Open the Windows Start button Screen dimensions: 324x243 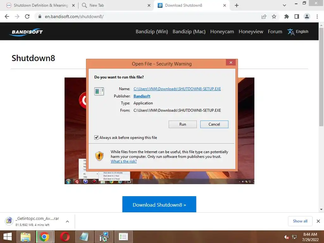tap(8, 237)
